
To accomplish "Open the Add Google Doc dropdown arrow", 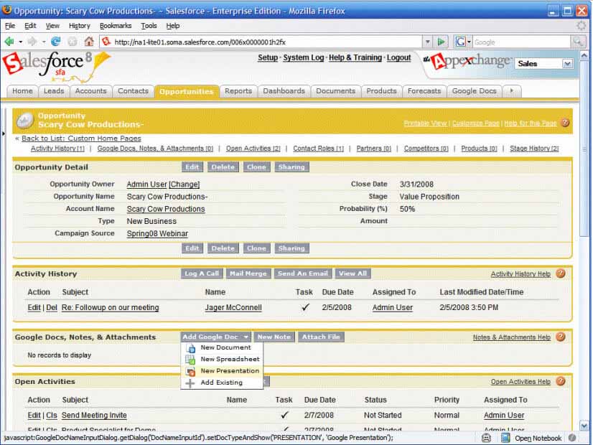I will pos(246,337).
